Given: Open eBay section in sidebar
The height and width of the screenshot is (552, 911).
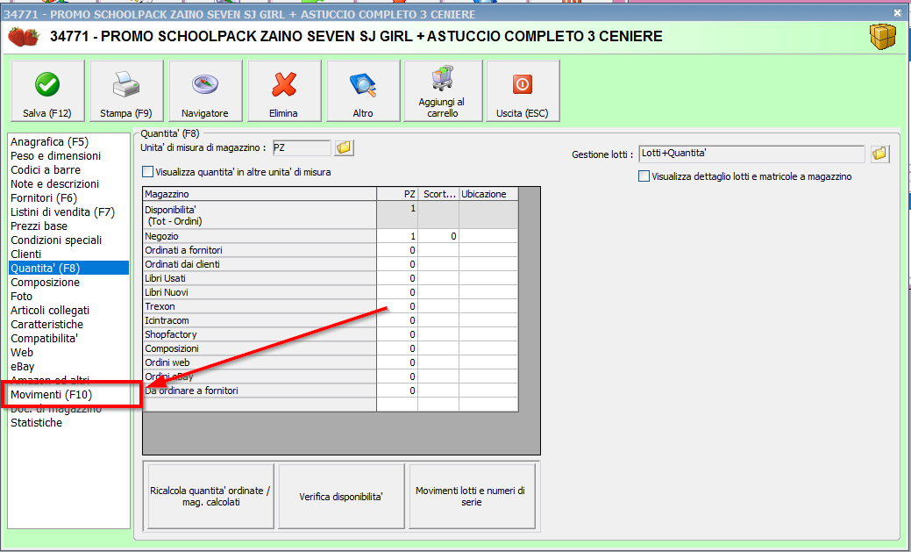Looking at the screenshot, I should click(22, 367).
